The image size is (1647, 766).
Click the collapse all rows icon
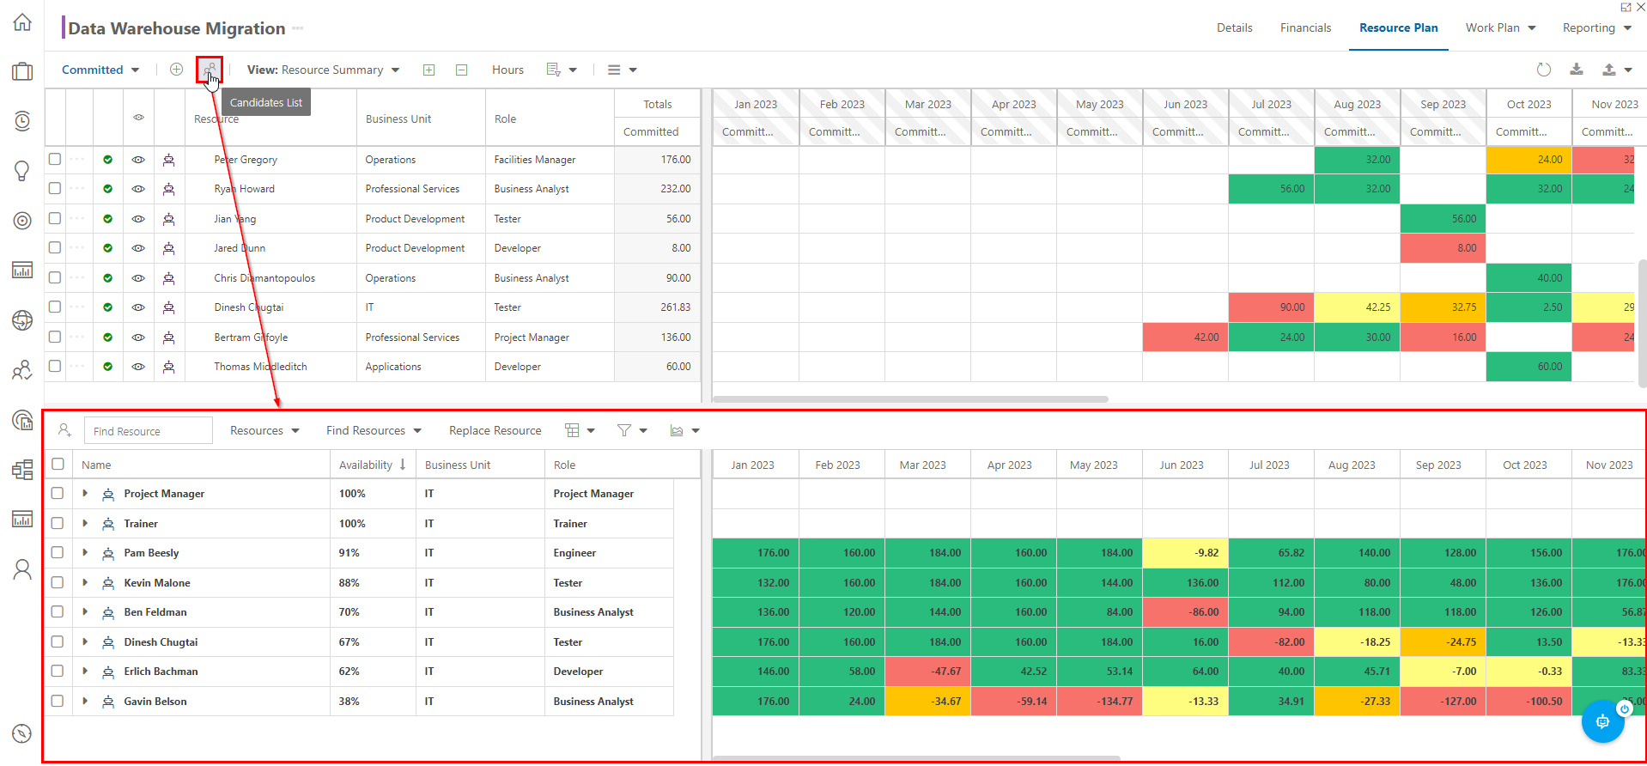461,70
